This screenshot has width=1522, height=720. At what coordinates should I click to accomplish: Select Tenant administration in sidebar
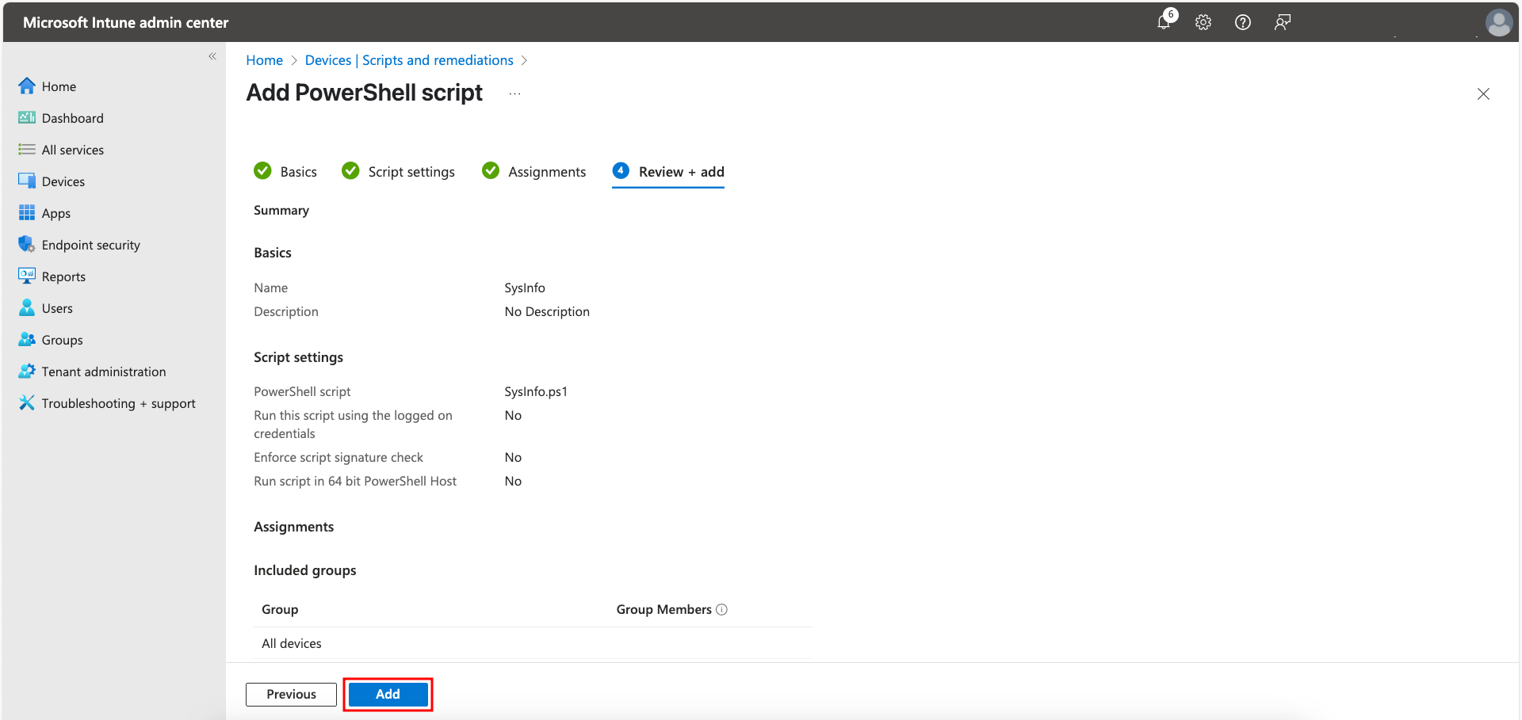(x=104, y=371)
